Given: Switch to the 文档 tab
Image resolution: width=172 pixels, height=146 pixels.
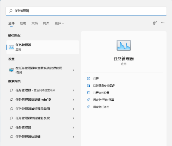Looking at the screenshot, I should (x=34, y=23).
